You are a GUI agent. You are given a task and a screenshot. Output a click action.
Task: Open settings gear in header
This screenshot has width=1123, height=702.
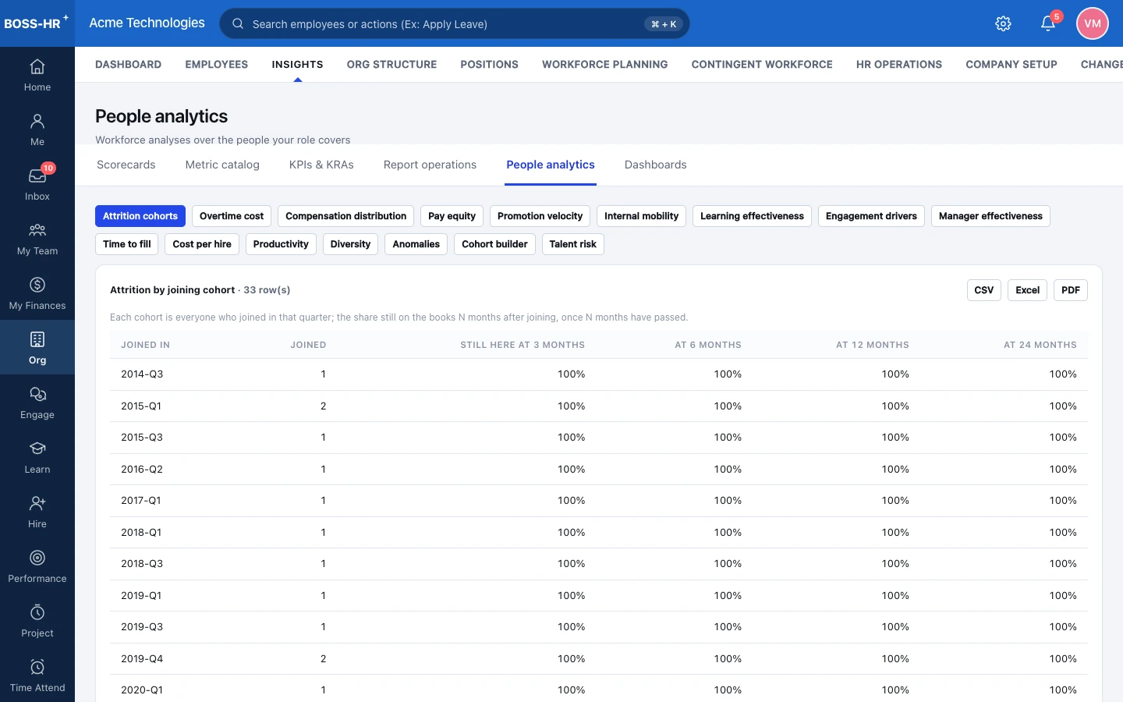coord(1004,23)
